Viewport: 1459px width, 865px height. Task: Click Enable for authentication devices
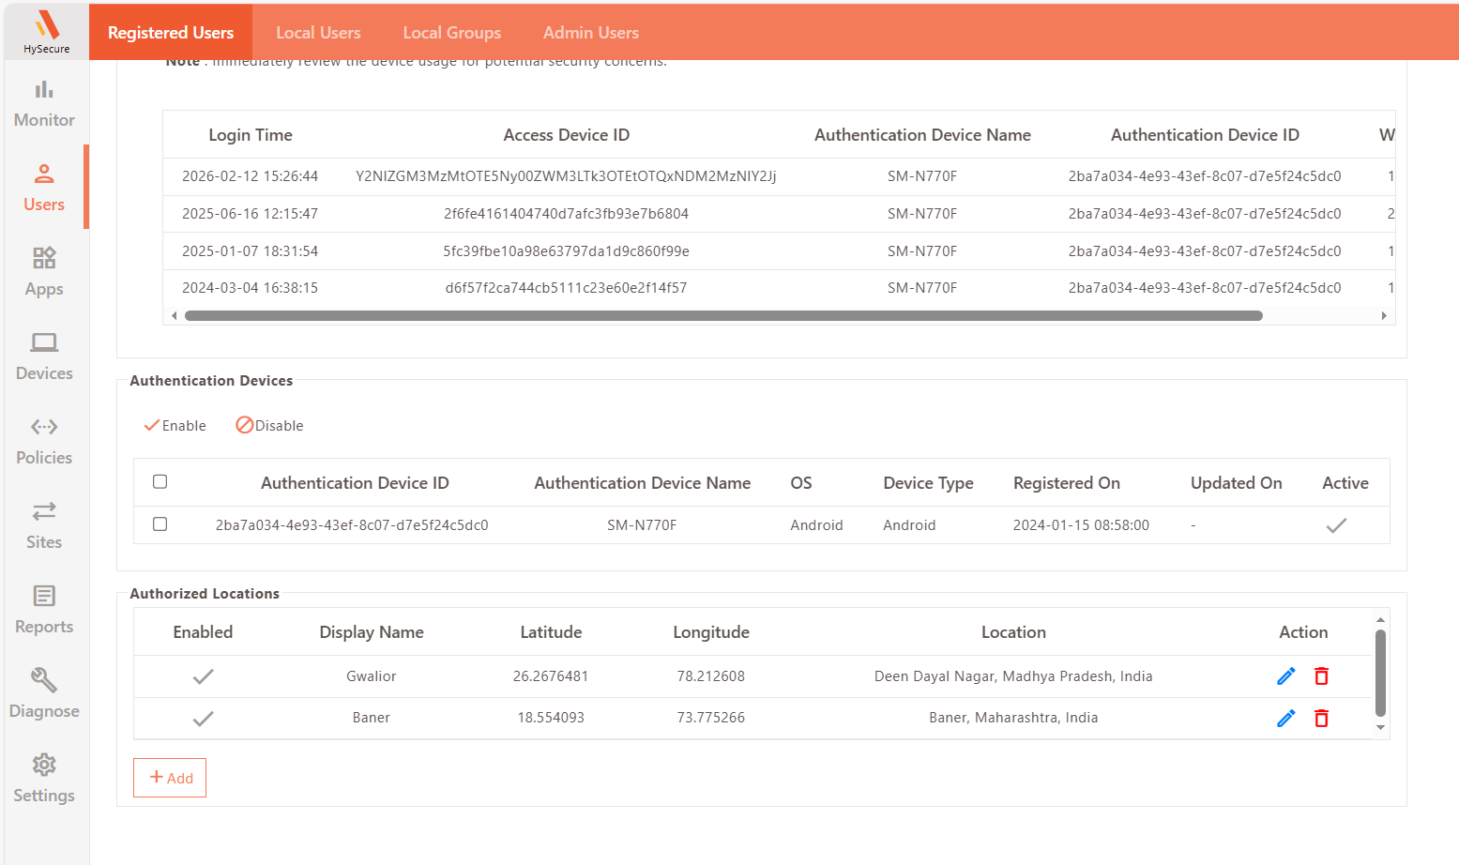(175, 426)
